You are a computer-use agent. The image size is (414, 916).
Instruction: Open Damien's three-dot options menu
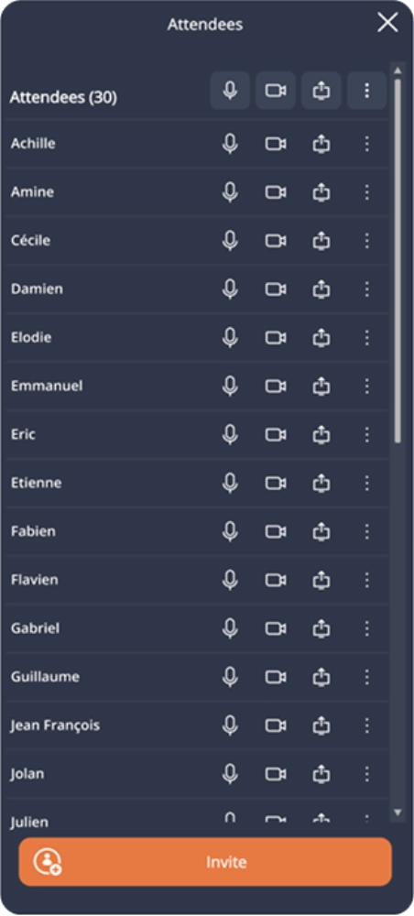366,289
